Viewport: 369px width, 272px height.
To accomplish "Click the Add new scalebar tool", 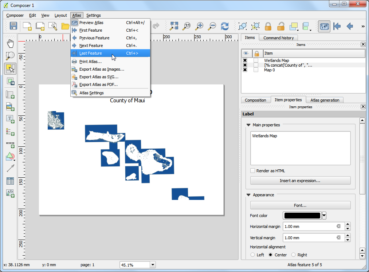I will click(10, 144).
